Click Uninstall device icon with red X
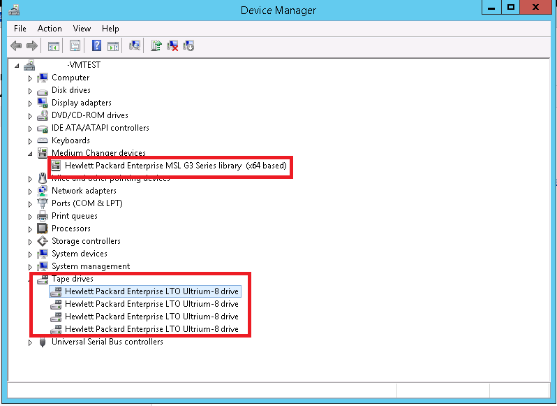 pyautogui.click(x=172, y=45)
